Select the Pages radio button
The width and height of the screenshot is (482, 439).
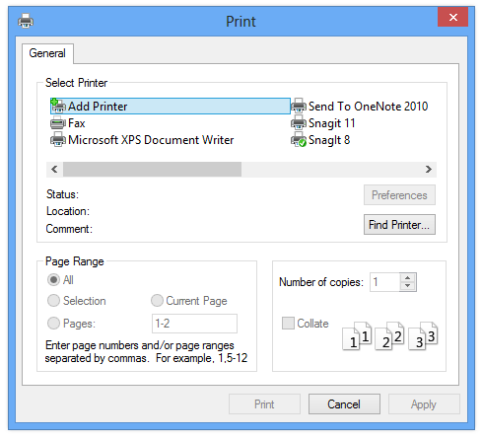pyautogui.click(x=53, y=324)
